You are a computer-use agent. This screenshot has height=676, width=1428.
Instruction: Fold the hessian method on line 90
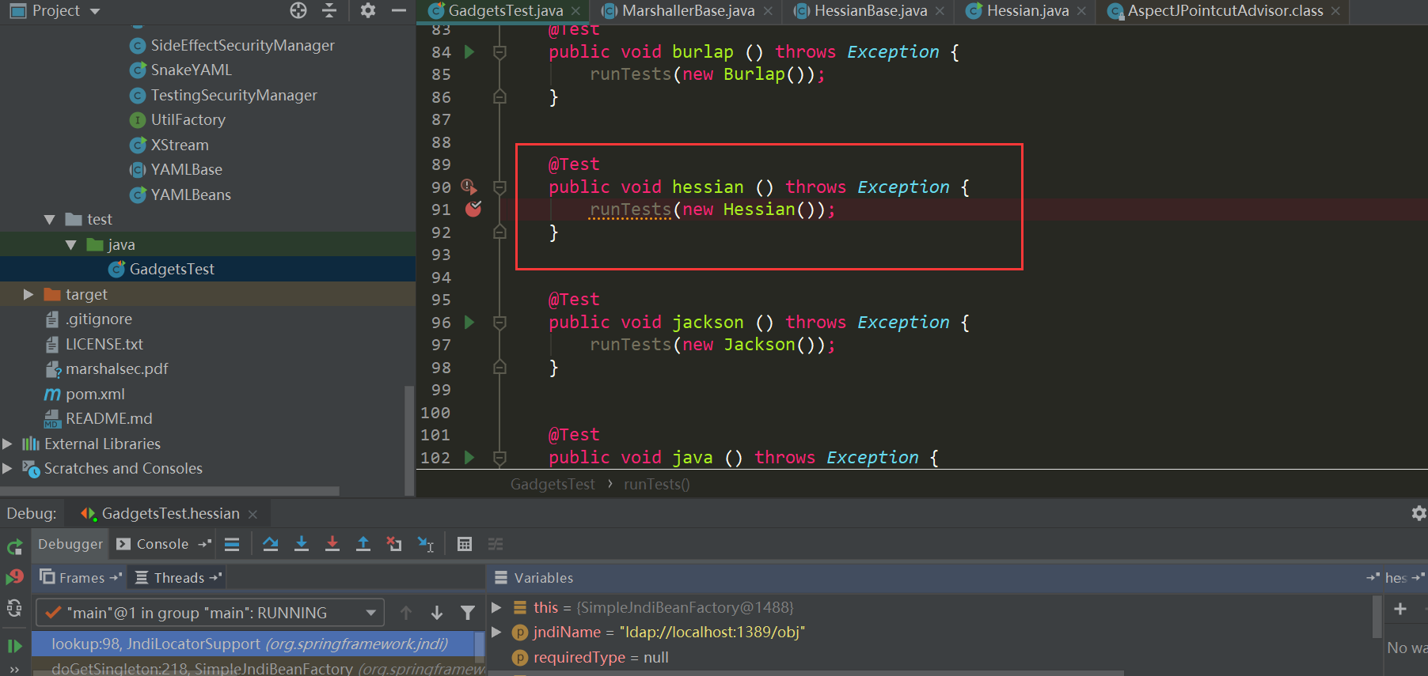(x=499, y=187)
